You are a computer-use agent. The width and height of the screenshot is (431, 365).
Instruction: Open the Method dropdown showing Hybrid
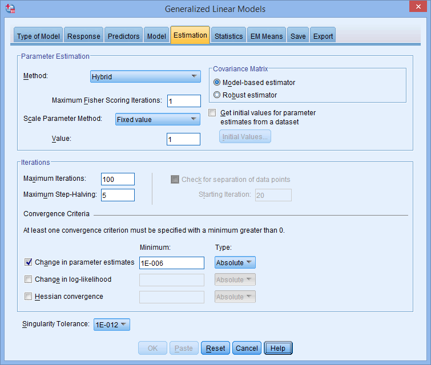(x=146, y=76)
